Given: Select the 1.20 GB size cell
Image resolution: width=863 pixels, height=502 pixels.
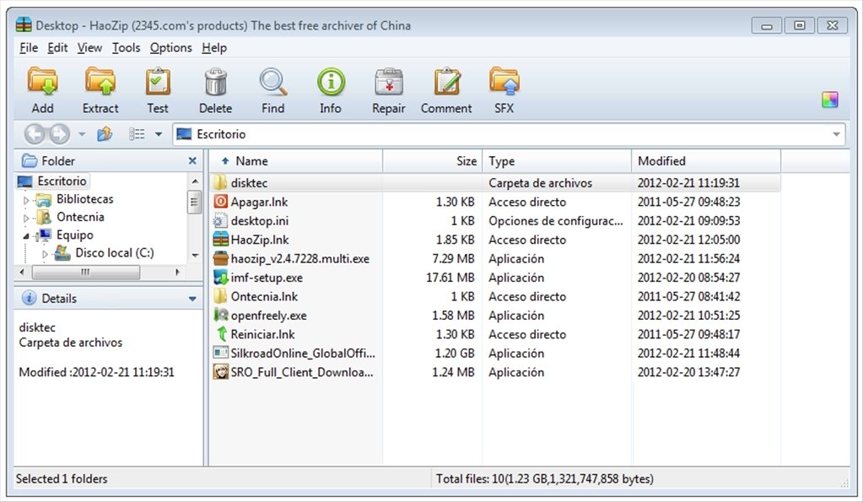Looking at the screenshot, I should coord(455,354).
